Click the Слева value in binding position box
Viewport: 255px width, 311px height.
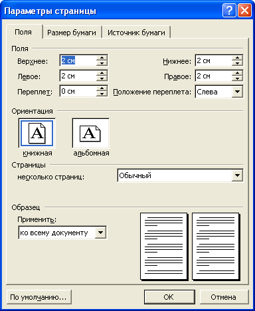[x=207, y=92]
